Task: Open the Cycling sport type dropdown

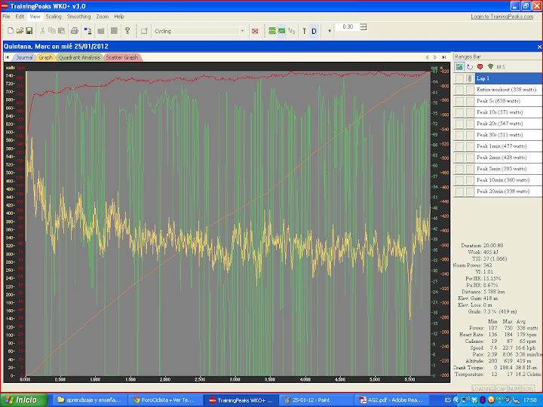Action: point(242,31)
